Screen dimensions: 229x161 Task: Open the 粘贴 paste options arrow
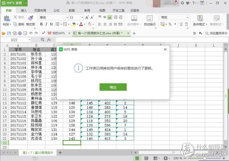pos(11,24)
